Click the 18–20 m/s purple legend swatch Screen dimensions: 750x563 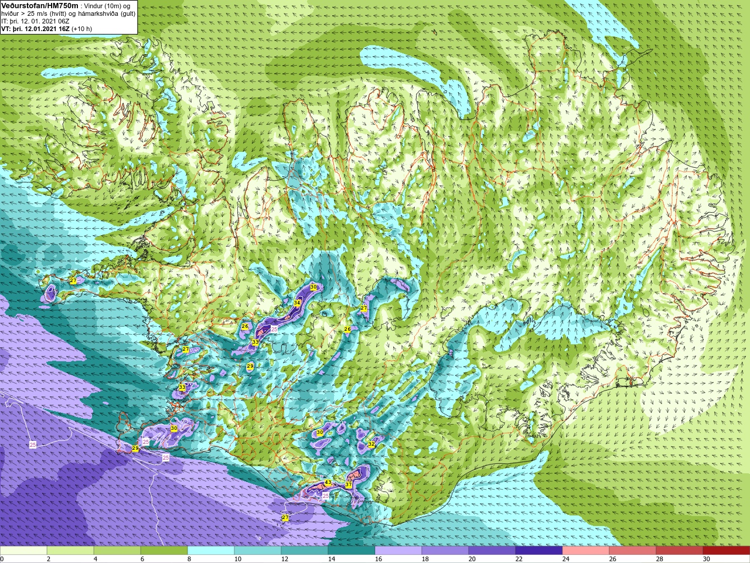445,550
